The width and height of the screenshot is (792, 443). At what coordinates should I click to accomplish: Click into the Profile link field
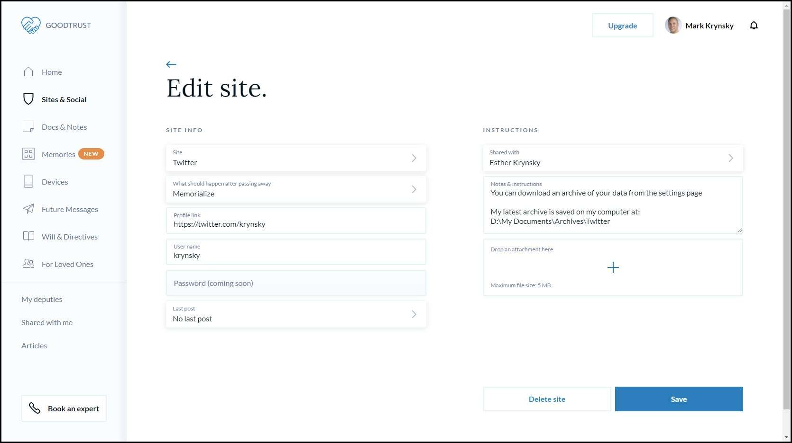coord(296,221)
